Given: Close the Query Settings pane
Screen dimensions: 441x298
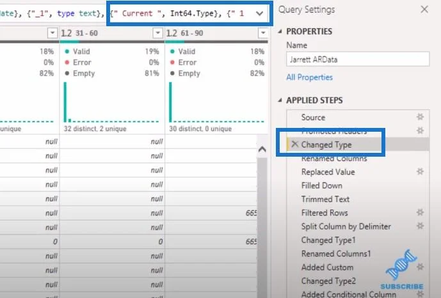Looking at the screenshot, I should pos(424,10).
